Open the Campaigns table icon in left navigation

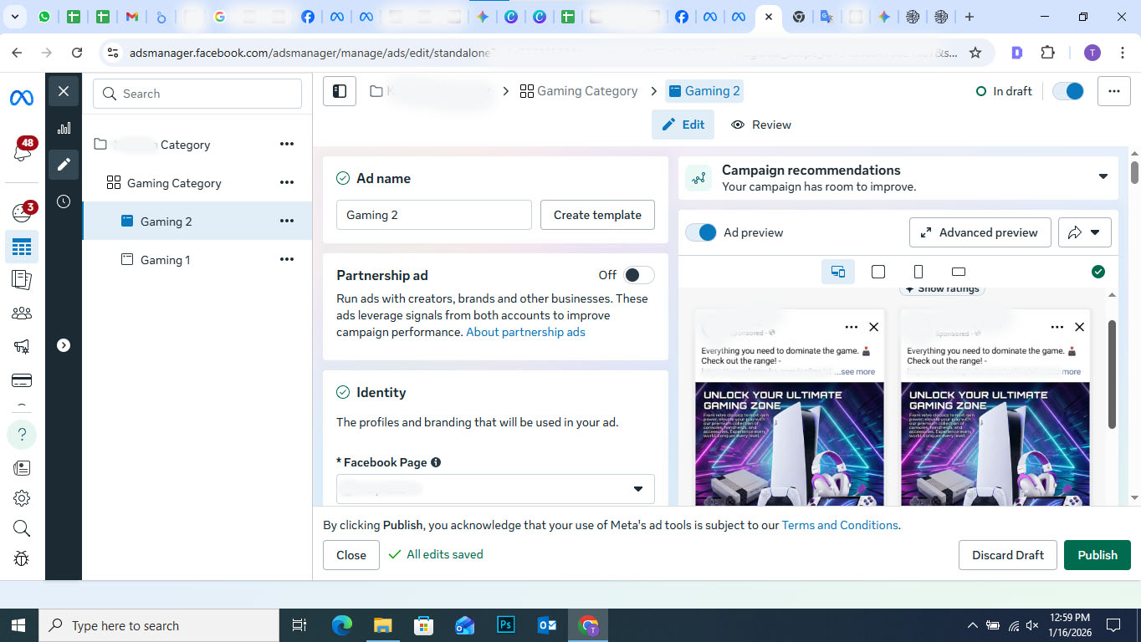coord(22,247)
